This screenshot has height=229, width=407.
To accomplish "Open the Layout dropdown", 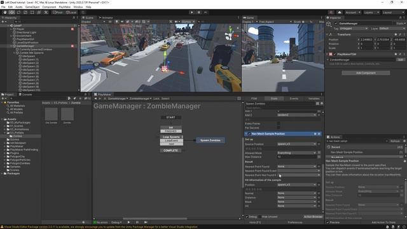I will coord(393,13).
